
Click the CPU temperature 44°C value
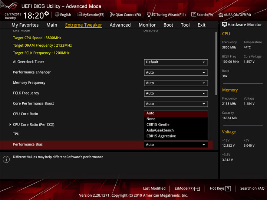click(247, 47)
